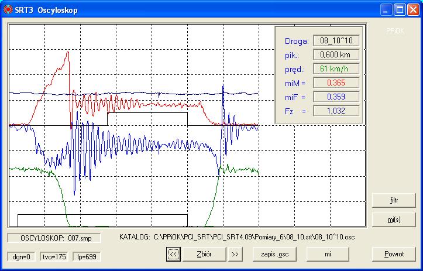Save oscillogram with zapis .osc button
The image size is (423, 271).
pyautogui.click(x=274, y=254)
